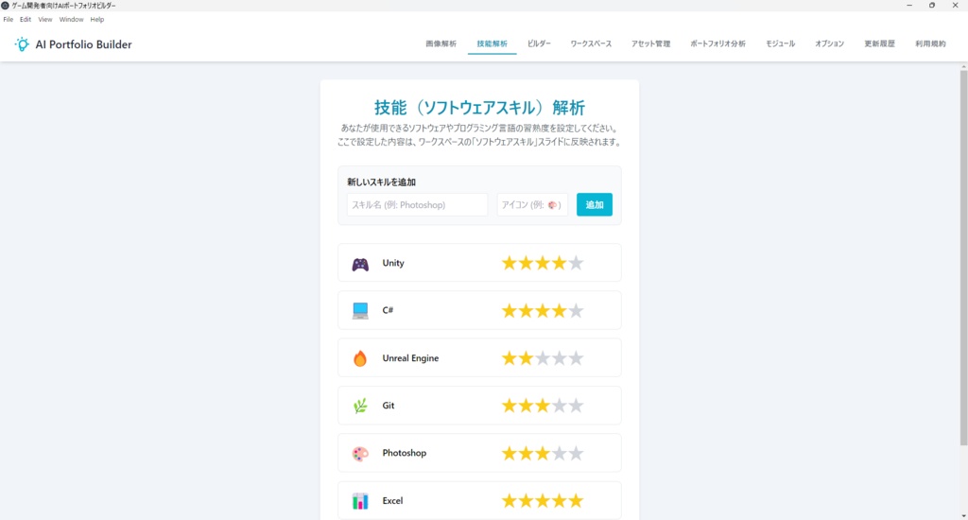
Task: Set Excel rating to three stars
Action: pyautogui.click(x=542, y=501)
